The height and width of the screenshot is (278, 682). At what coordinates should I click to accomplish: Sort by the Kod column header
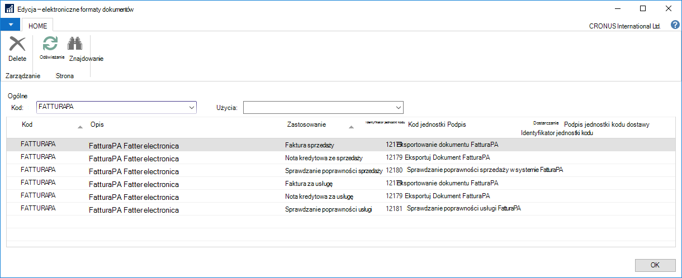pos(27,124)
